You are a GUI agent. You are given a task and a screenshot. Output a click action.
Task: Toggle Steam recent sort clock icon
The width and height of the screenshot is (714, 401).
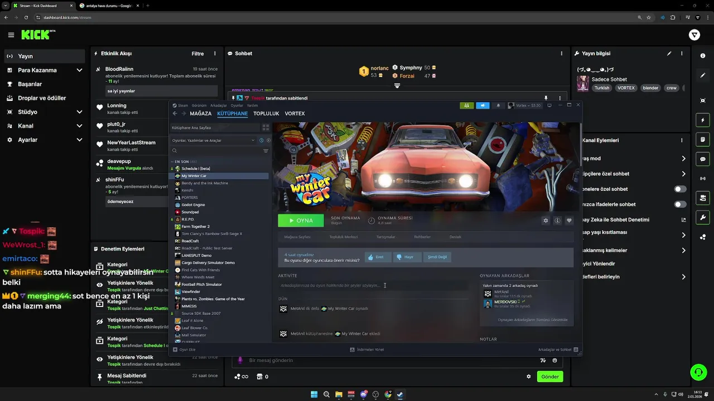pos(261,140)
